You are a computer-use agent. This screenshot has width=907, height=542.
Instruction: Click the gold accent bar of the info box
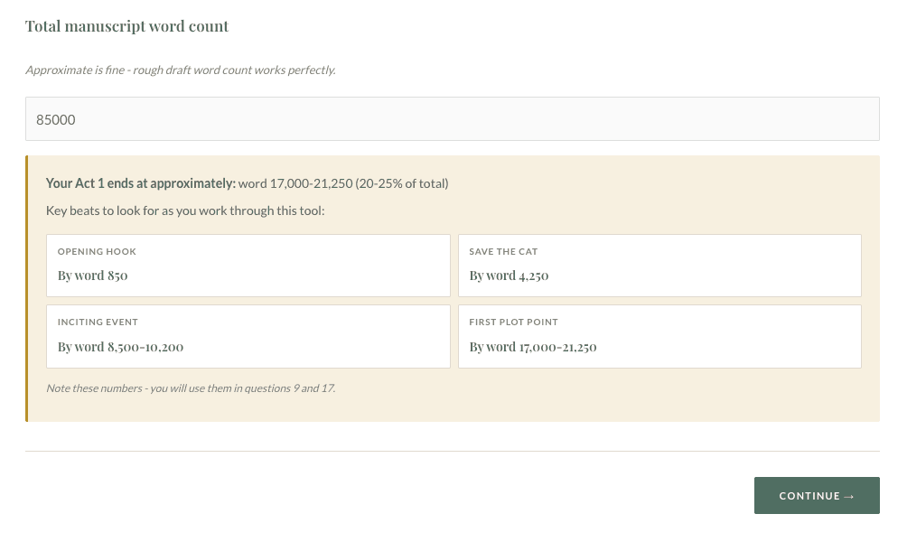27,288
